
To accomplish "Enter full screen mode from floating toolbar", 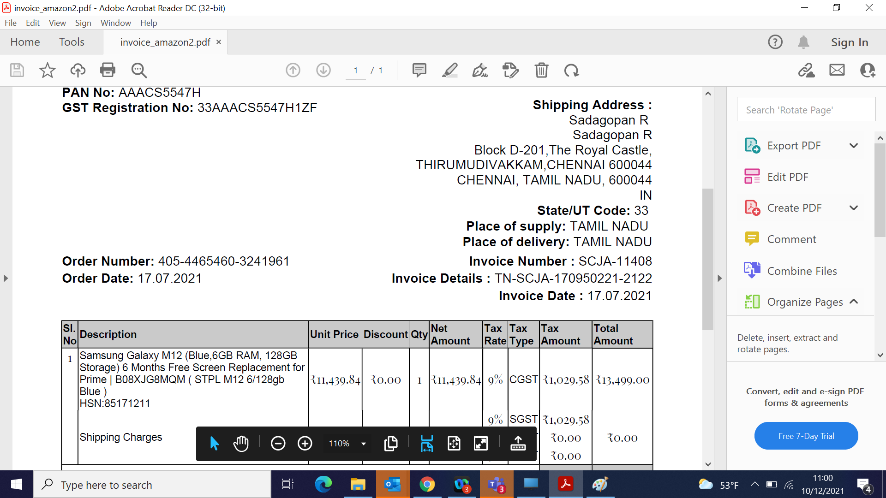I will tap(481, 444).
